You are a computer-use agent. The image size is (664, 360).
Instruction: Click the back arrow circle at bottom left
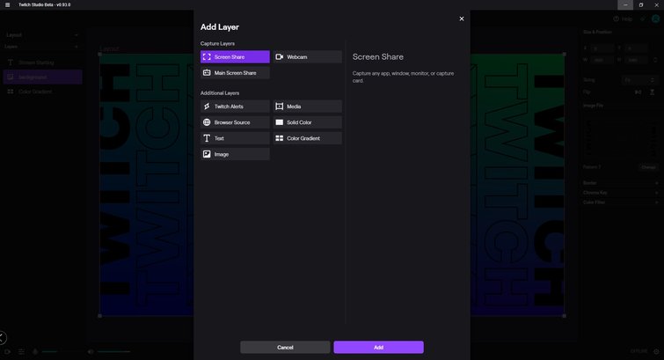point(2,337)
